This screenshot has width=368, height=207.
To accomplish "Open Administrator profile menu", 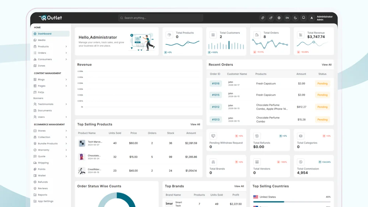I will (x=321, y=18).
